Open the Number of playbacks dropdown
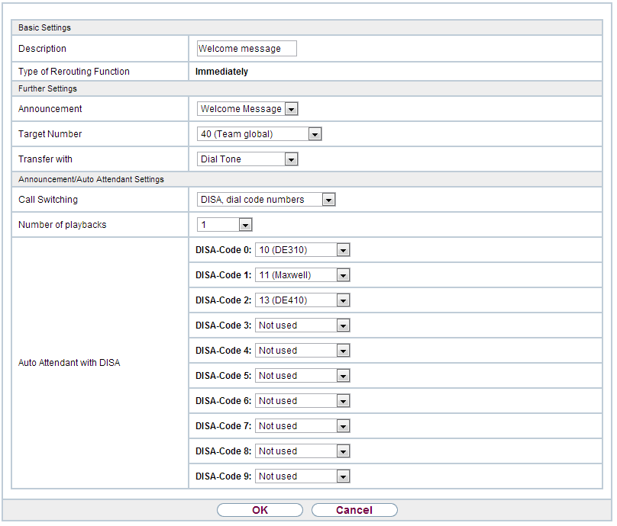Viewport: 617px width, 526px height. click(225, 225)
